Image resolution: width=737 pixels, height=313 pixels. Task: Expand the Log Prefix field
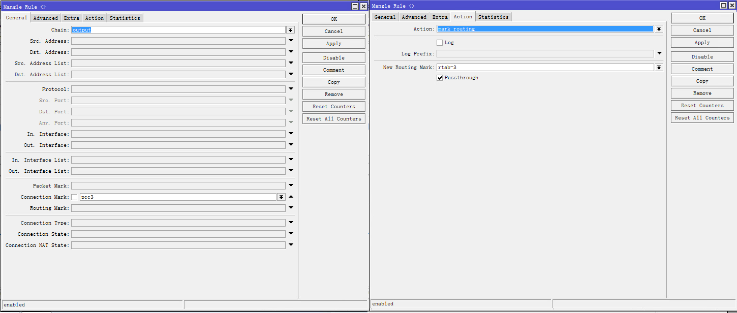(x=659, y=53)
